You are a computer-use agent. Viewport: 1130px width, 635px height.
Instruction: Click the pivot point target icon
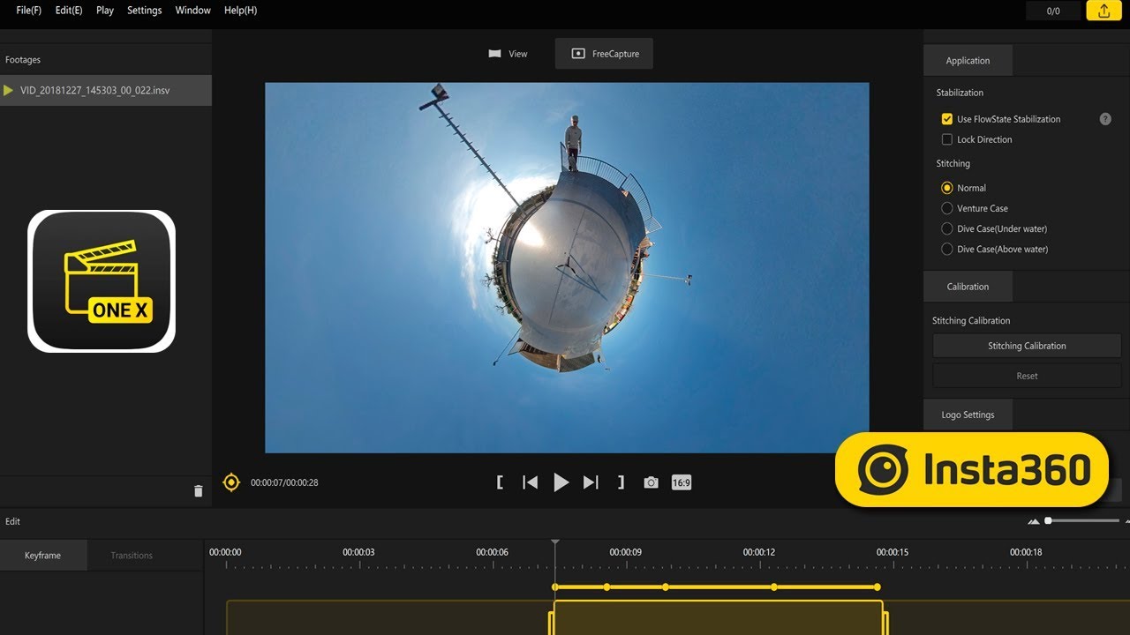231,482
